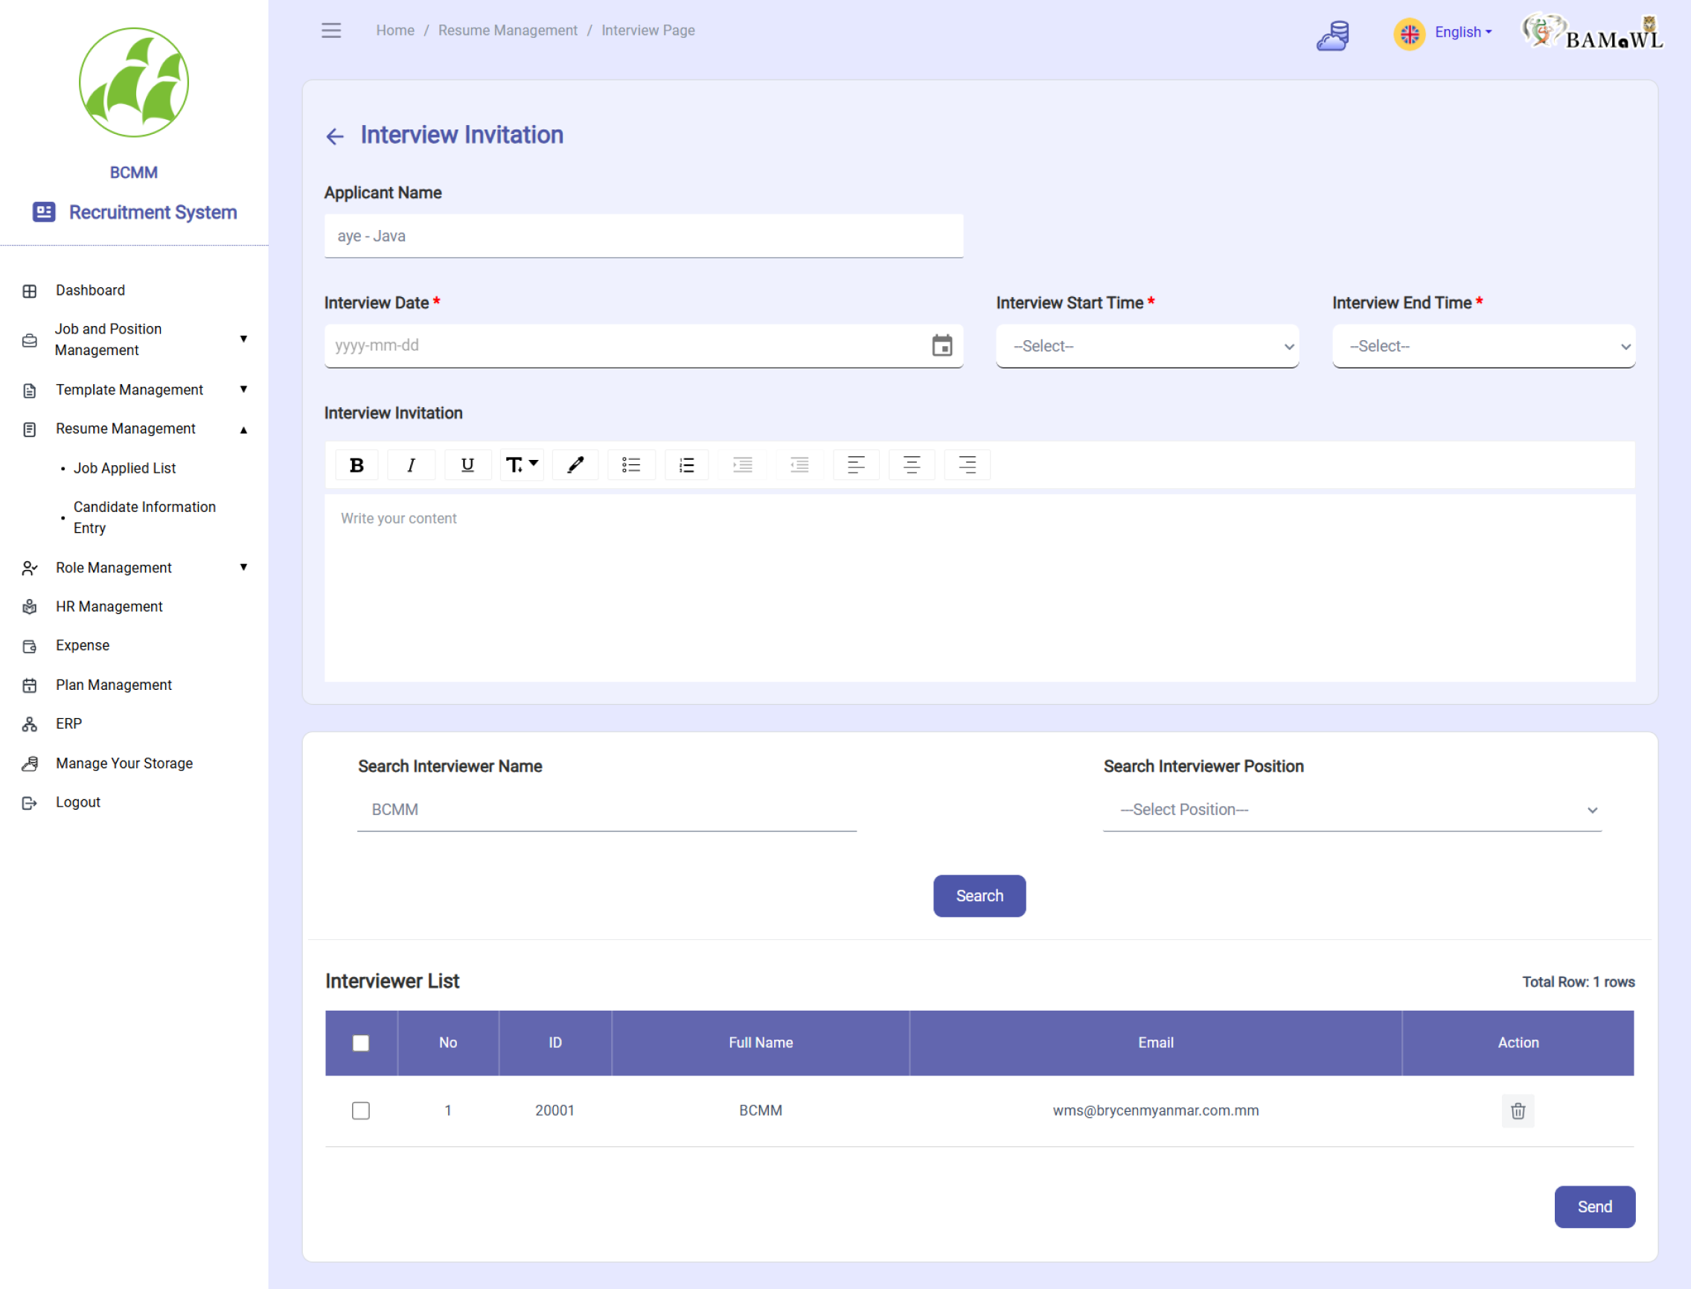Open Dashboard menu item
Screen dimensions: 1691x1289
pyautogui.click(x=90, y=290)
